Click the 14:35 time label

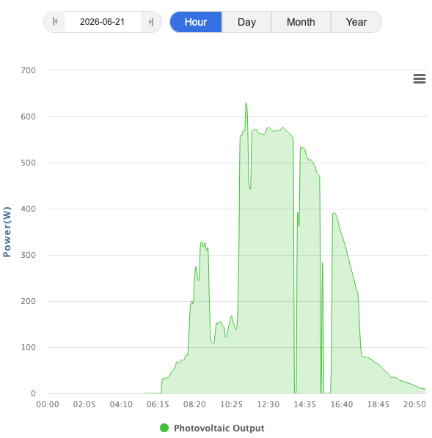304,404
